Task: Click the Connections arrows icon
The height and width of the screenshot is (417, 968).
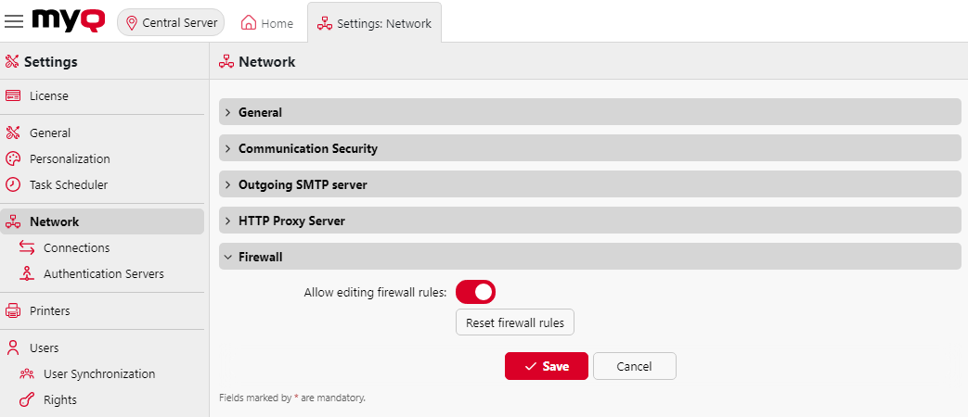Action: click(x=27, y=247)
